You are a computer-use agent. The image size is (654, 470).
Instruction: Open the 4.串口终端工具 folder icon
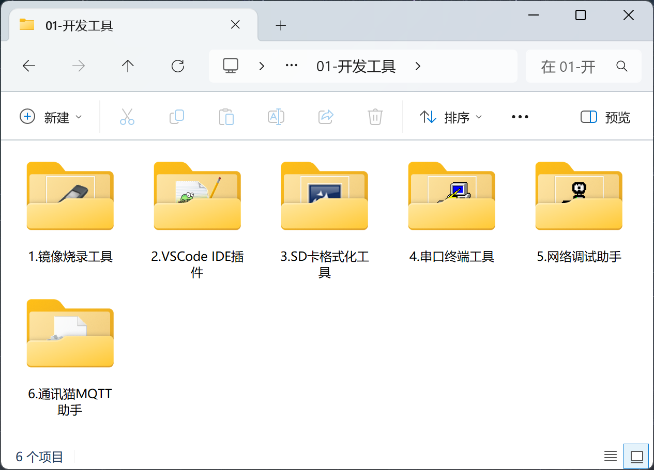451,196
